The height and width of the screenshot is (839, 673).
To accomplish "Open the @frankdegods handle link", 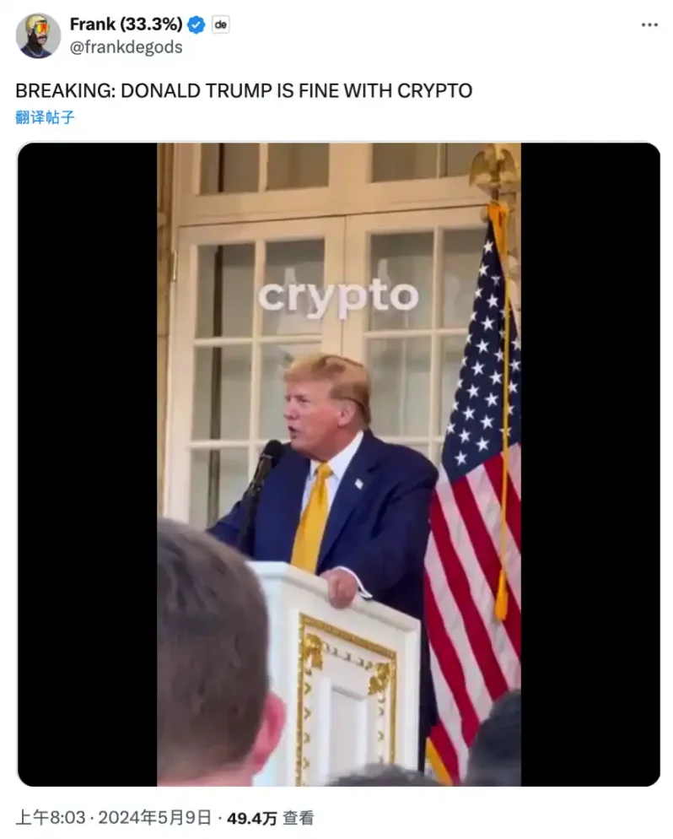I will tap(127, 47).
